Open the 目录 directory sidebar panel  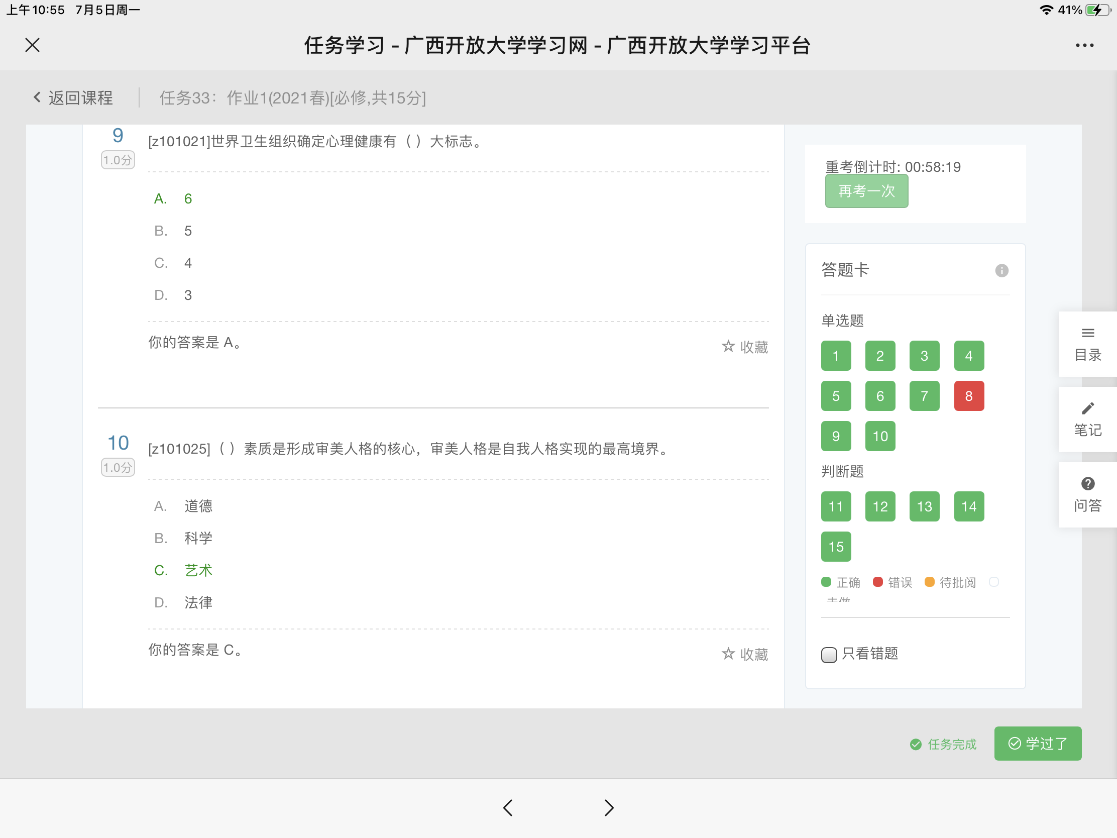point(1087,345)
